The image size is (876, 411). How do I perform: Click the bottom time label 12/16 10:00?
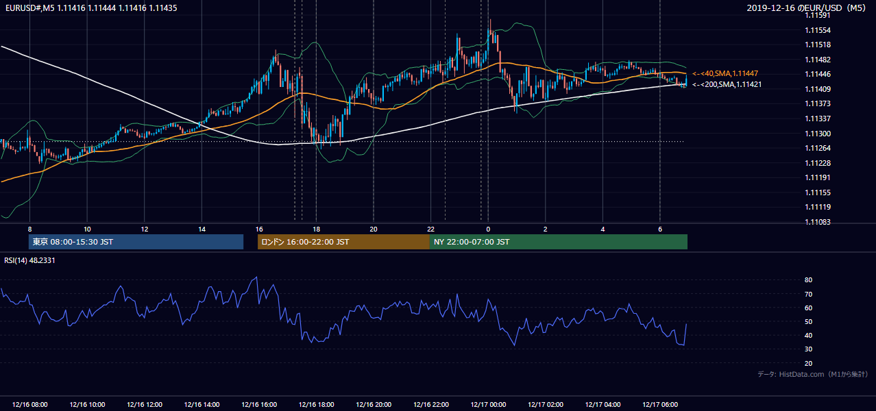click(x=87, y=405)
